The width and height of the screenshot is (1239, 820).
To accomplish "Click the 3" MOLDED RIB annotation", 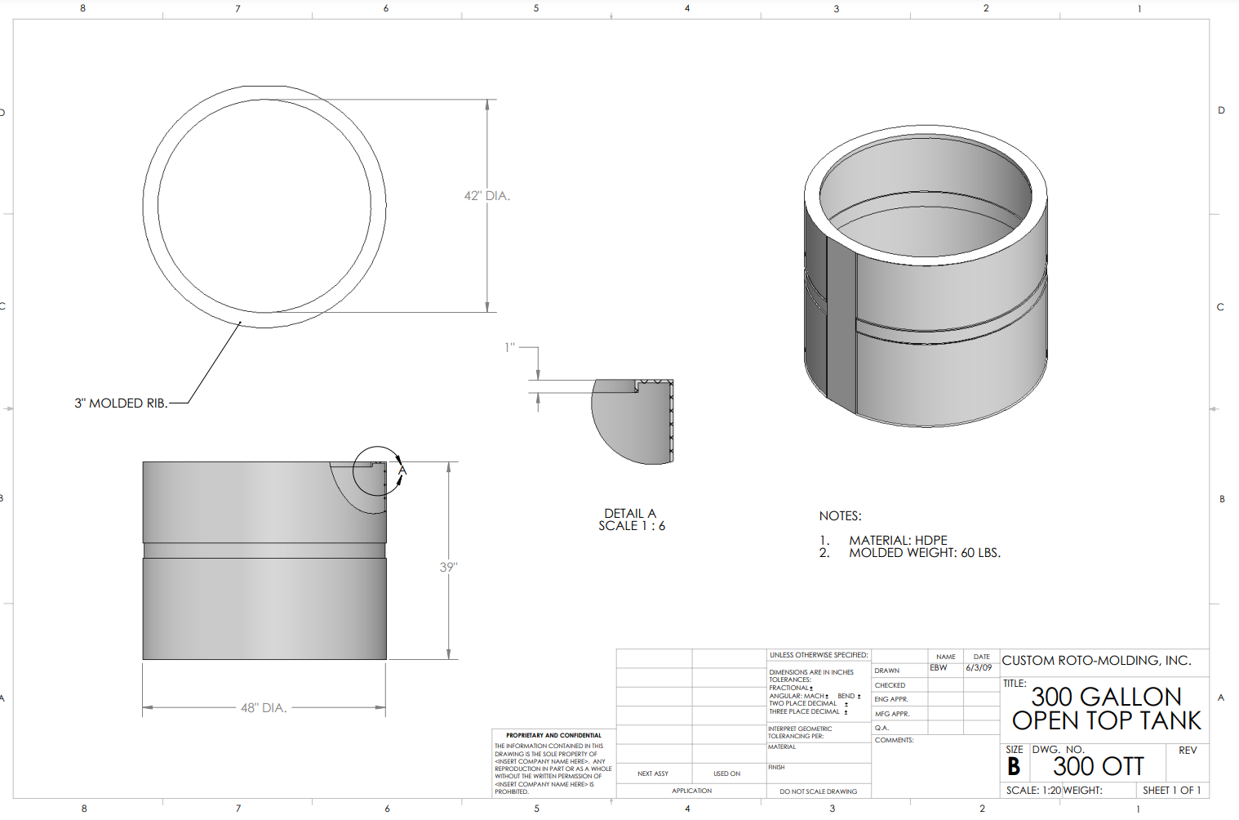I will tap(121, 403).
